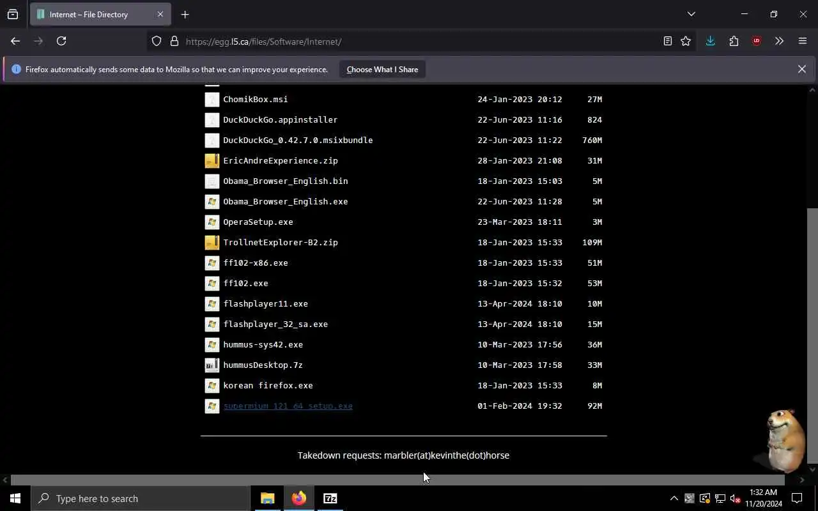This screenshot has height=511, width=818.
Task: Download DuckDuckGo_0.42.7.0.msixbundle
Action: 298,140
